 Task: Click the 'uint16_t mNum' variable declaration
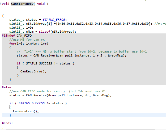click(x=22, y=32)
